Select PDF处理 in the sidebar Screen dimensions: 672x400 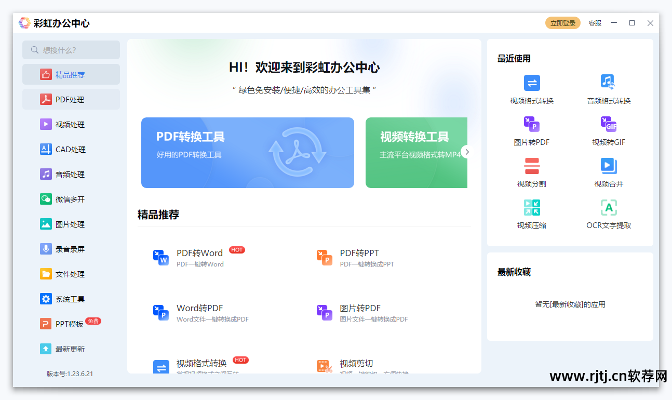tap(71, 100)
